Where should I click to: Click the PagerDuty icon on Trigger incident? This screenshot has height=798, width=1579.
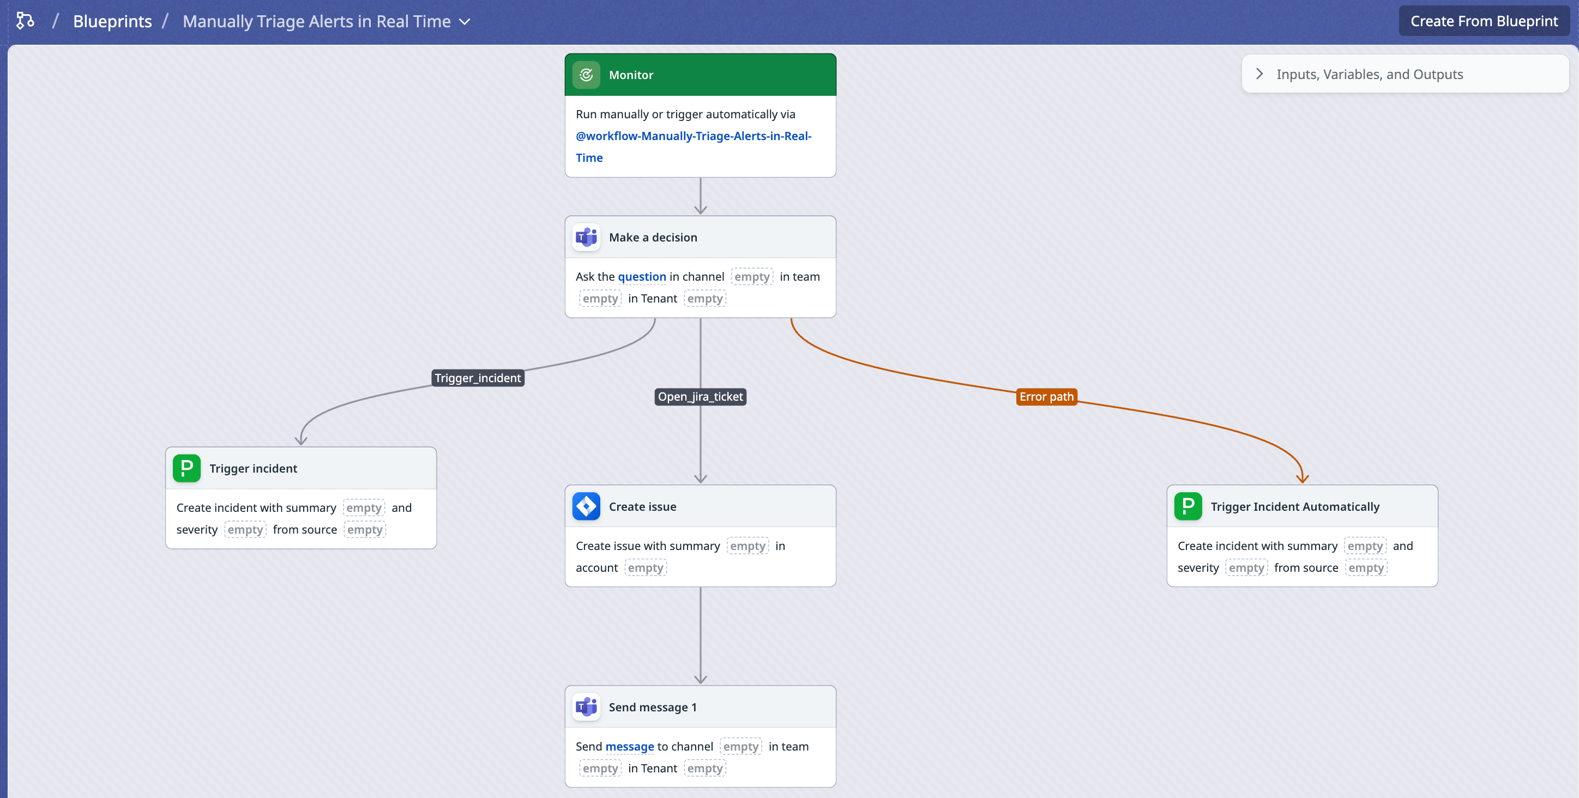pyautogui.click(x=186, y=468)
